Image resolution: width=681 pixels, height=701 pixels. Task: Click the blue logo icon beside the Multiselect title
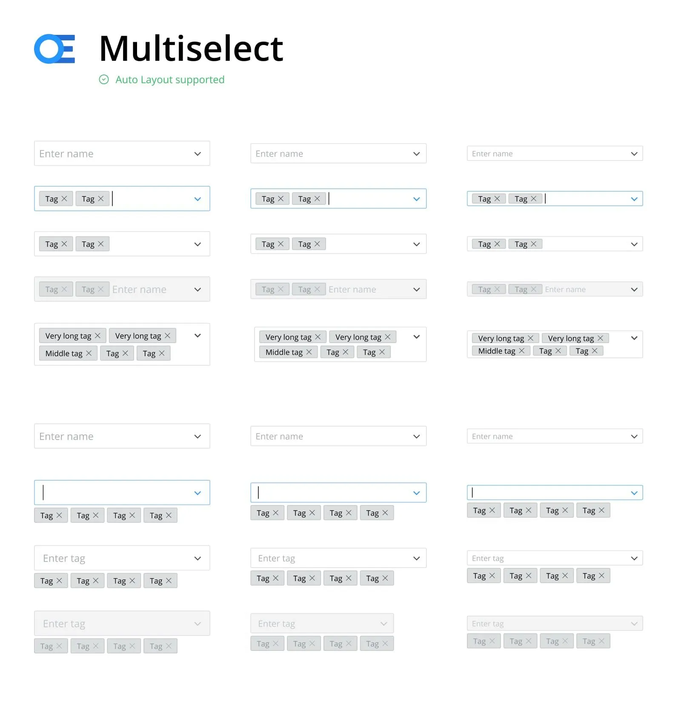(x=54, y=49)
